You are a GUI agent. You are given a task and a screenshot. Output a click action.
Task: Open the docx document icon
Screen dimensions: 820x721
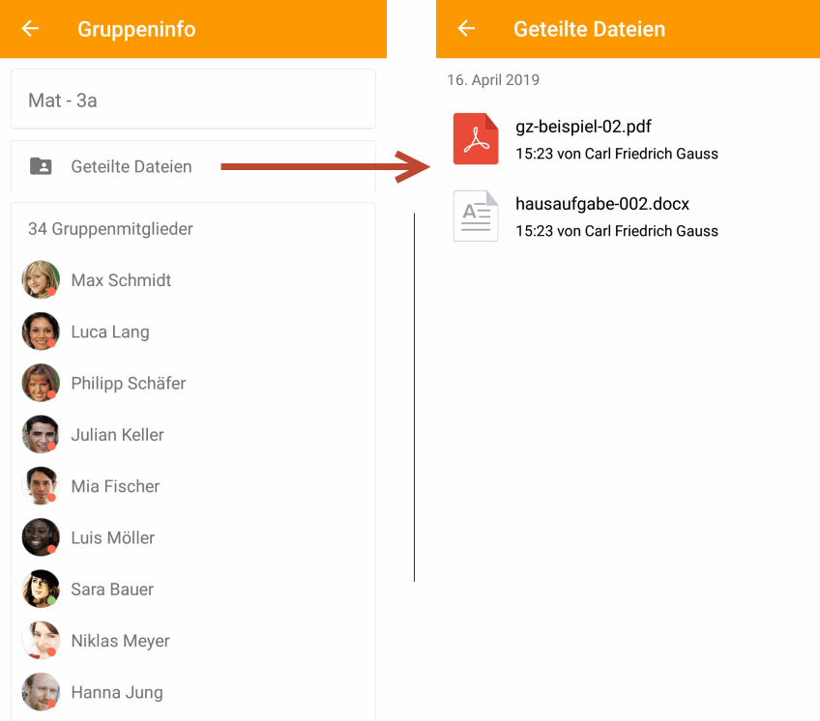(x=476, y=216)
